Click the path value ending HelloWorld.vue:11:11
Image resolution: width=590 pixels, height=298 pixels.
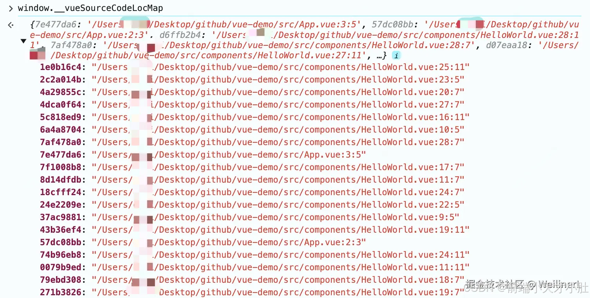point(281,267)
